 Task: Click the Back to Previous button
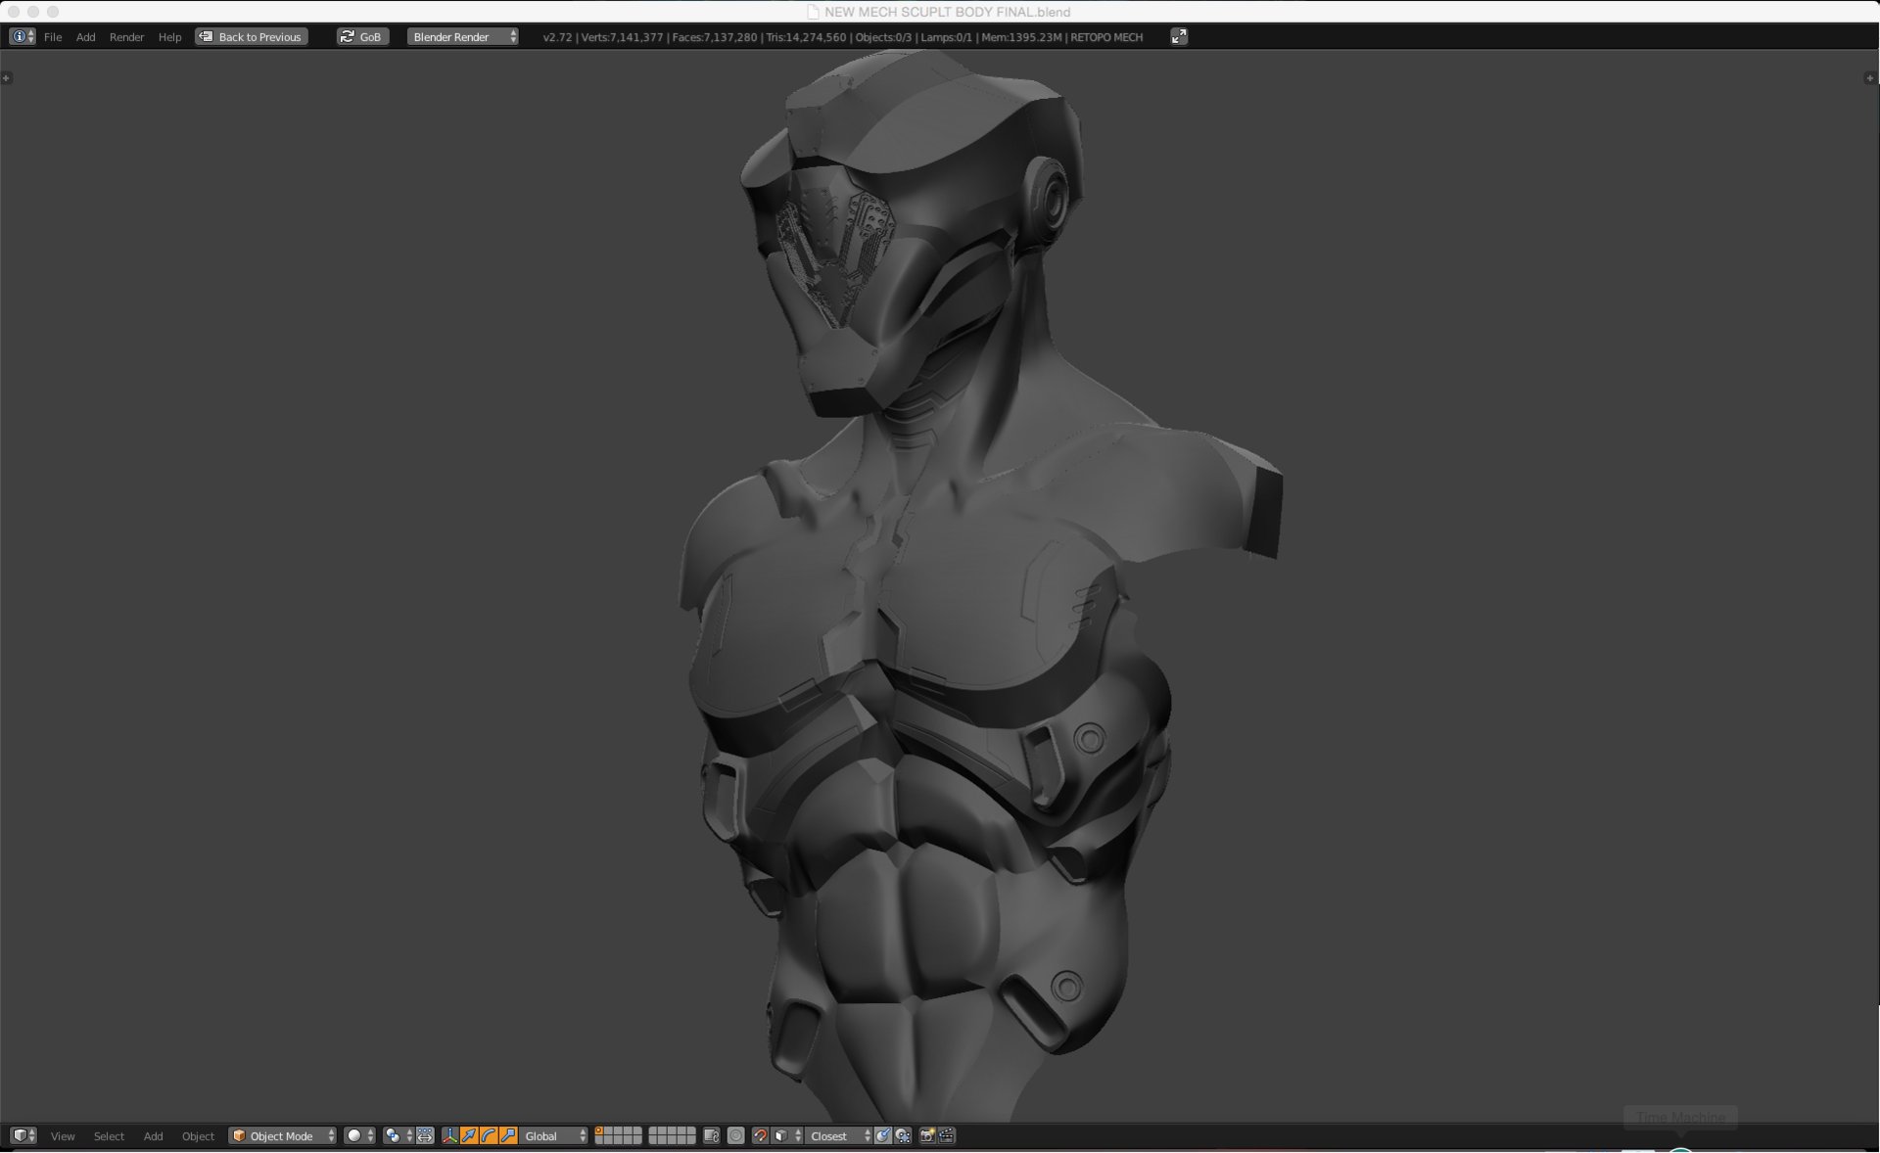coord(251,36)
